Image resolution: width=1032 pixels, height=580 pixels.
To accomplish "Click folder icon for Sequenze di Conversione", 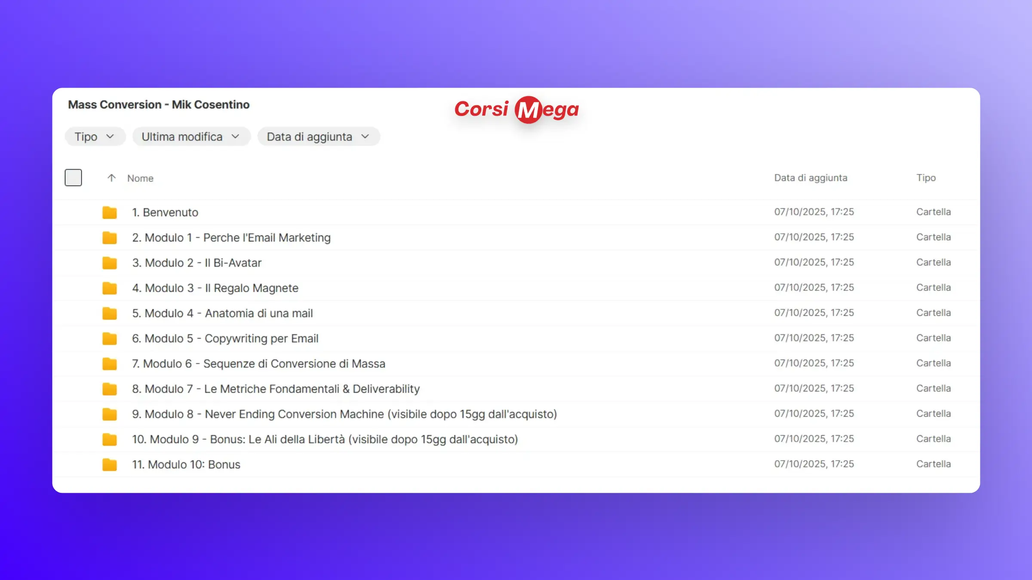I will tap(110, 364).
